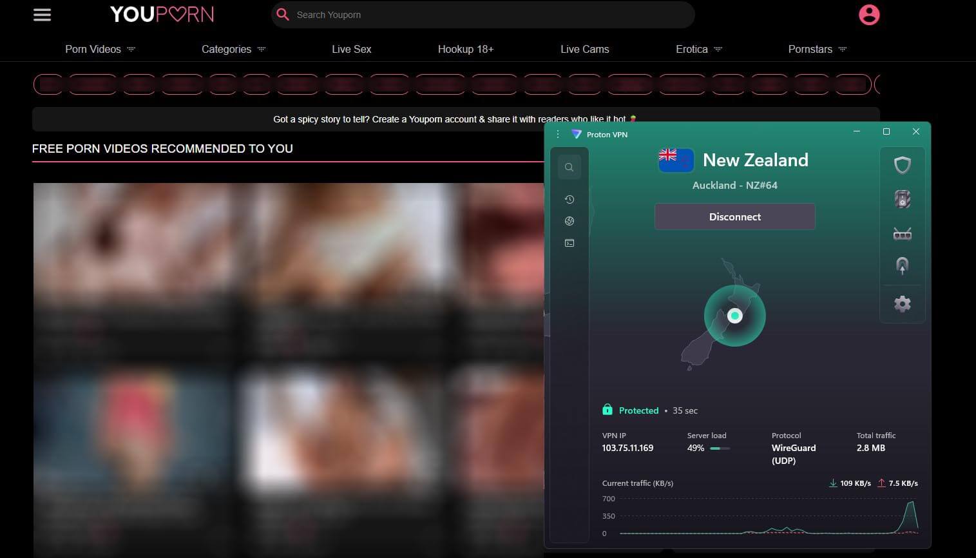
Task: Open the kill switch icon in Proton VPN
Action: (x=902, y=199)
